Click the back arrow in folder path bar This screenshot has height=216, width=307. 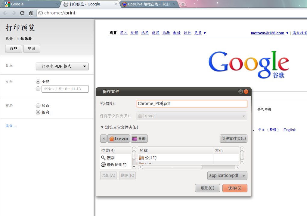click(x=104, y=138)
